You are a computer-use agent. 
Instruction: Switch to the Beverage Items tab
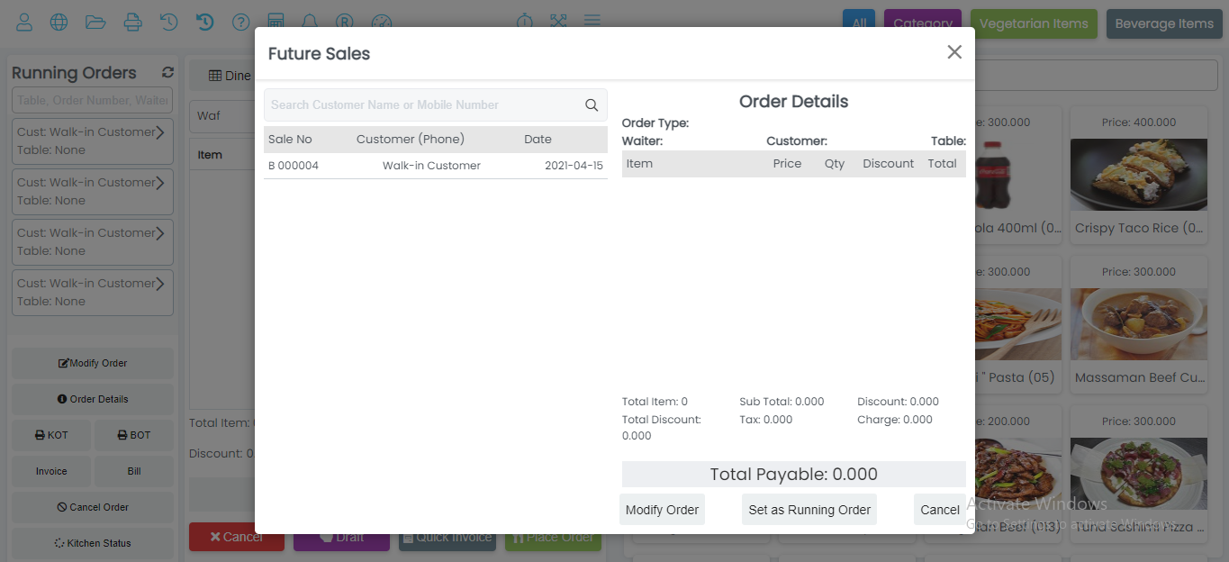pyautogui.click(x=1163, y=24)
